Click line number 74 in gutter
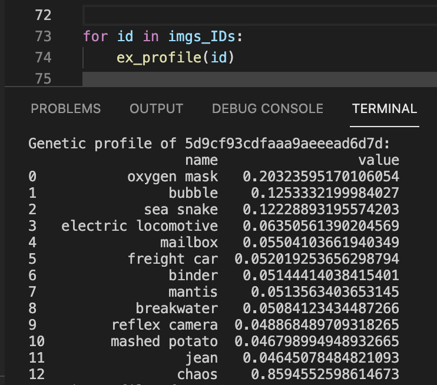 click(43, 57)
